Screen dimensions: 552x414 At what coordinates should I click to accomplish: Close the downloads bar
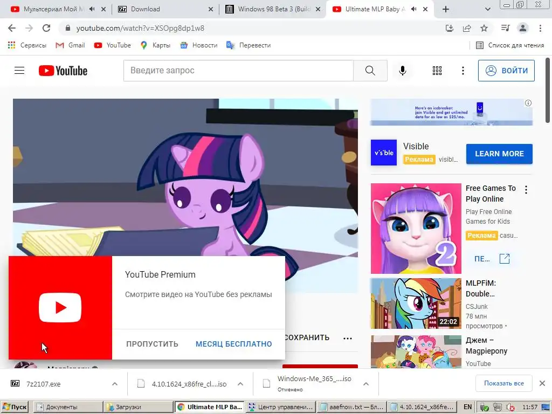(542, 383)
